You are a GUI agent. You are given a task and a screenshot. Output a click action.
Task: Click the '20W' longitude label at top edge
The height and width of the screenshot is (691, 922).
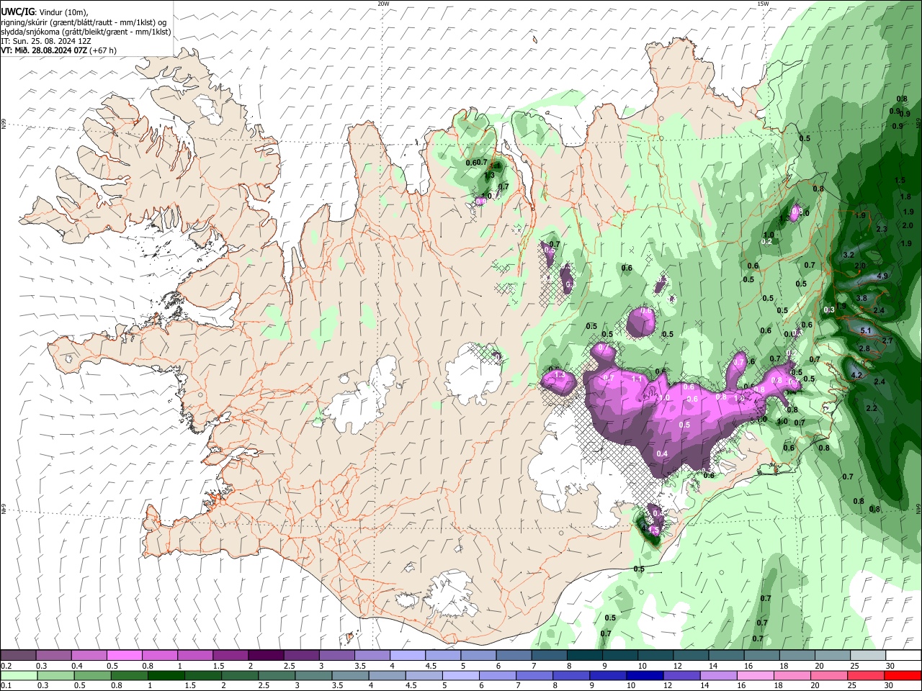point(384,4)
